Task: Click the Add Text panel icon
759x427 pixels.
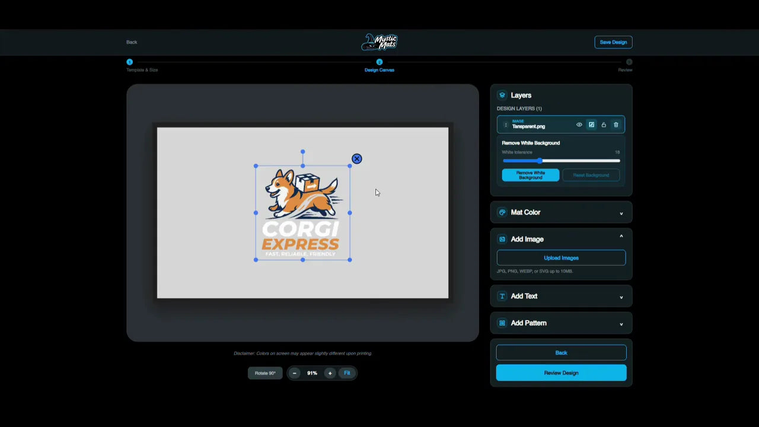Action: click(x=502, y=296)
